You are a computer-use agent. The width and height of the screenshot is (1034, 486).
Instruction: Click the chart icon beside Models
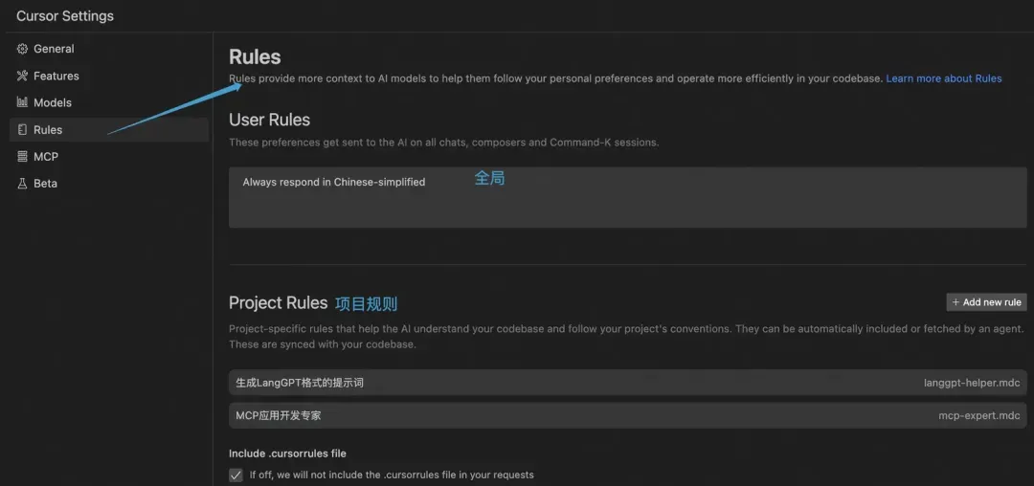click(x=22, y=102)
